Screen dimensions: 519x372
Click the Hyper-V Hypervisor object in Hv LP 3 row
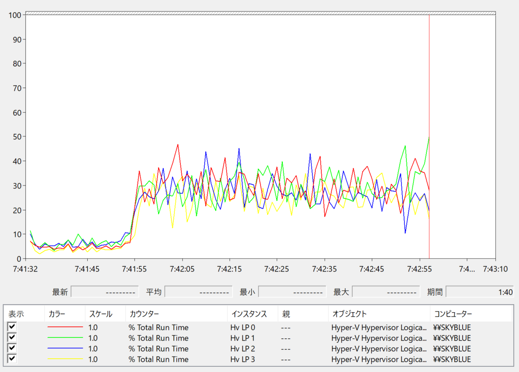click(379, 359)
